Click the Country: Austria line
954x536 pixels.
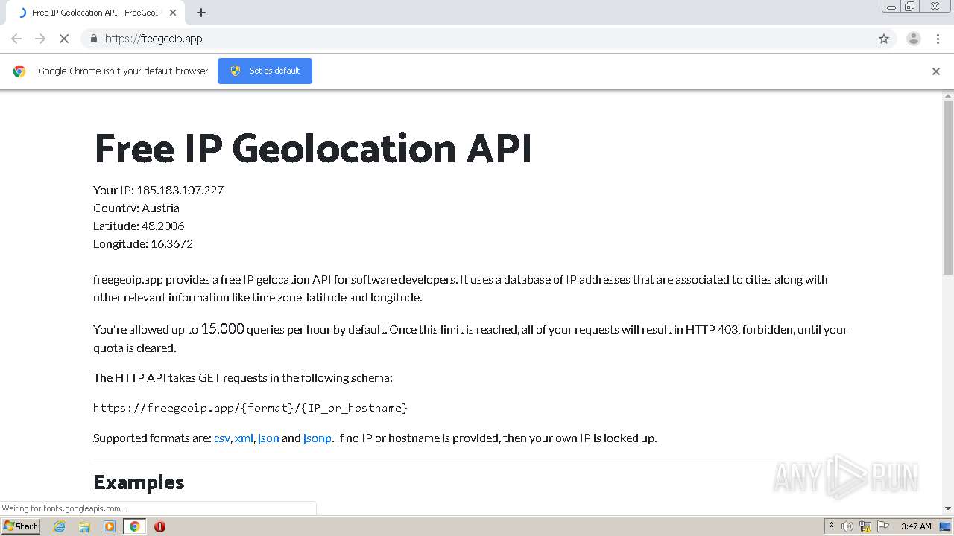[x=136, y=208]
